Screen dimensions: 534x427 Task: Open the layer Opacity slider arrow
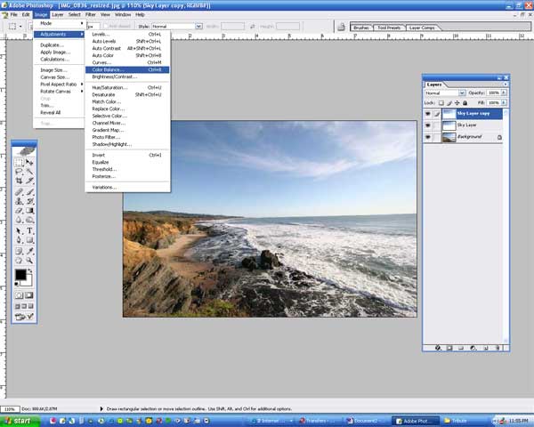pyautogui.click(x=504, y=93)
